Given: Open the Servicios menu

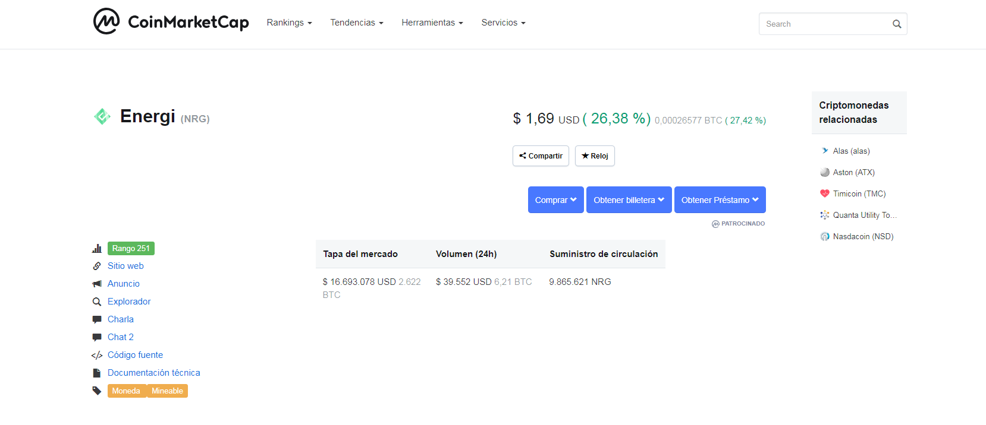Looking at the screenshot, I should (x=504, y=23).
